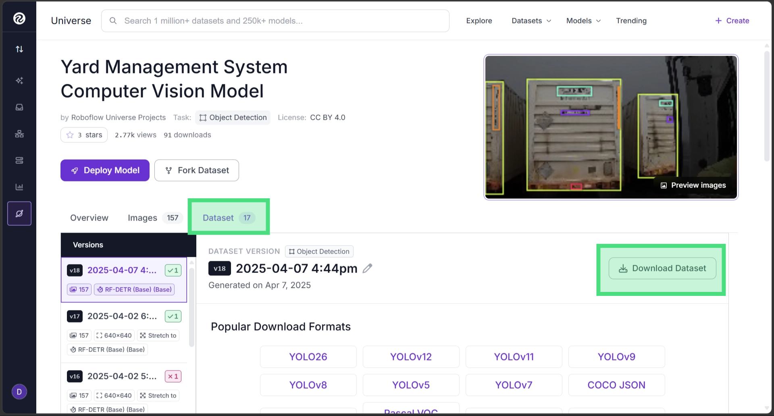Open the annotated trailer preview thumbnail
Viewport: 774px width, 416px height.
pyautogui.click(x=611, y=127)
